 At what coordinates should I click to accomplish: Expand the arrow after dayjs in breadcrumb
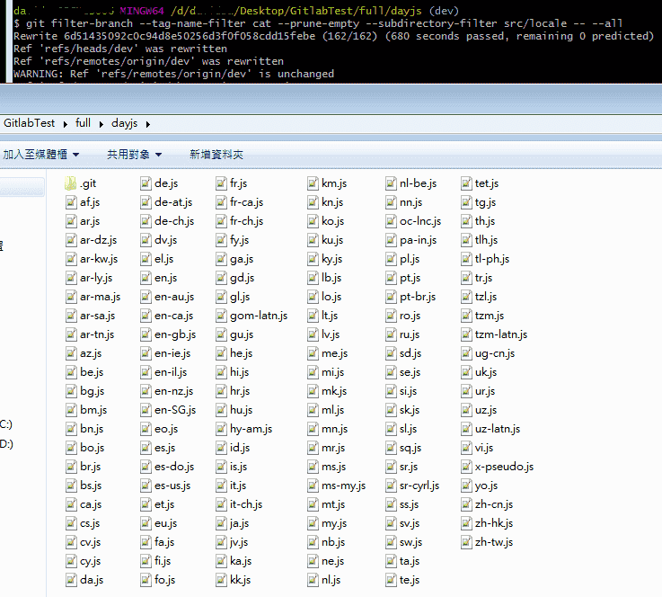tap(147, 123)
